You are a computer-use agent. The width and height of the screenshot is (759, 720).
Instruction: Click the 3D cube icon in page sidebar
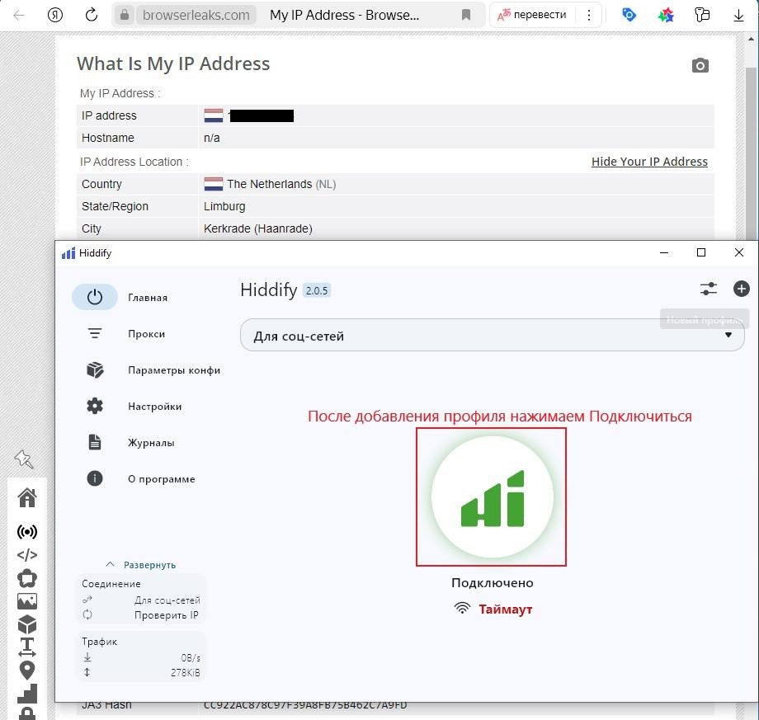pyautogui.click(x=27, y=624)
